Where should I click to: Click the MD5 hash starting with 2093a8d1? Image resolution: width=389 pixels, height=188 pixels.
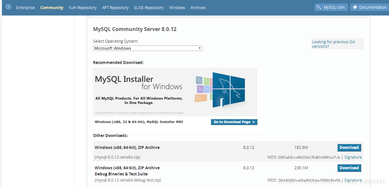(x=309, y=158)
